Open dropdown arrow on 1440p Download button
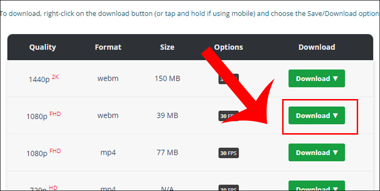Image resolution: width=380 pixels, height=191 pixels. (x=335, y=79)
